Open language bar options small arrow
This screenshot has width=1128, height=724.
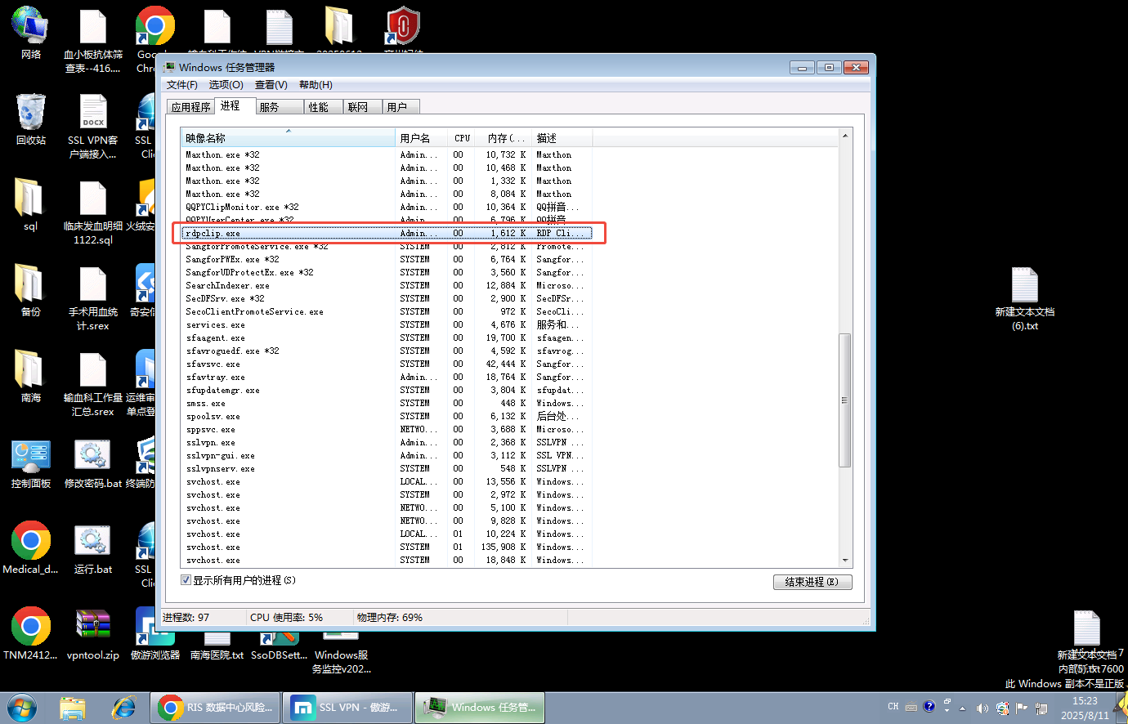point(947,710)
